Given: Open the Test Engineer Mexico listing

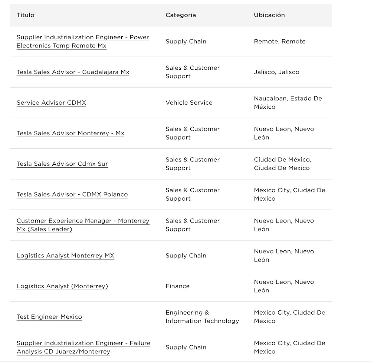Looking at the screenshot, I should pyautogui.click(x=49, y=317).
